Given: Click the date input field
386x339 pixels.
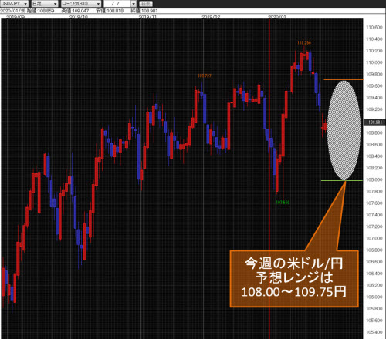Looking at the screenshot, I should pos(117,4).
